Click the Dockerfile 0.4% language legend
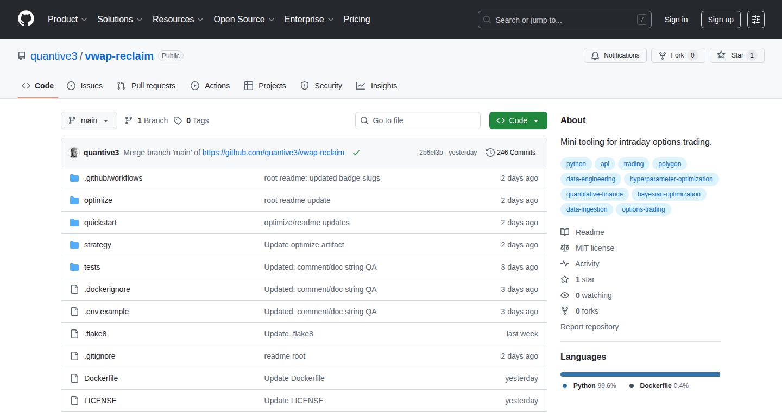 pos(659,386)
